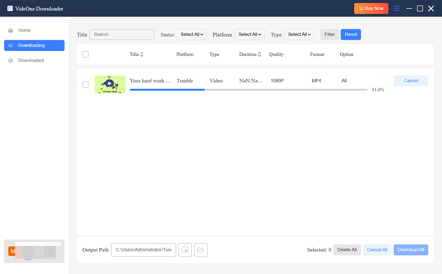
Task: Open the output folder icon button
Action: tap(201, 250)
